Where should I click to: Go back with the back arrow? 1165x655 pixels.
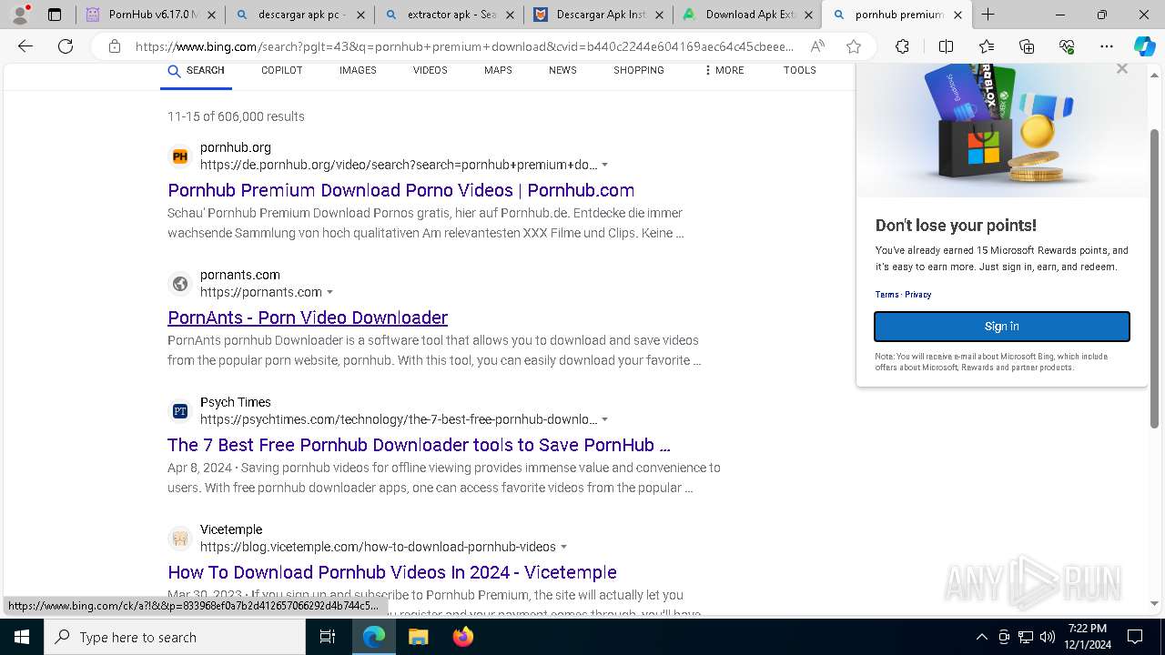(x=25, y=46)
